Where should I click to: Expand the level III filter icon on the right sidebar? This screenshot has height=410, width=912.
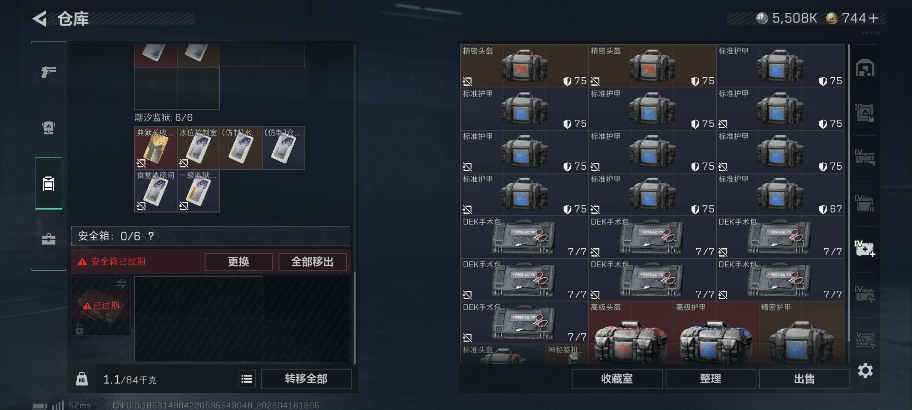(865, 113)
